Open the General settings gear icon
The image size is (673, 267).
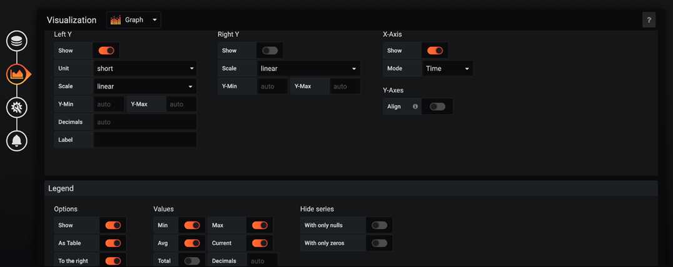17,107
